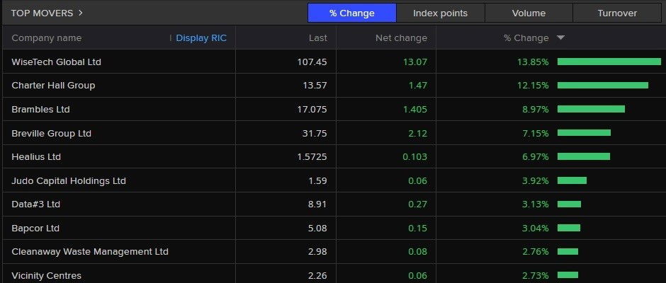Open Data#3 Ltd company entry

pos(36,204)
